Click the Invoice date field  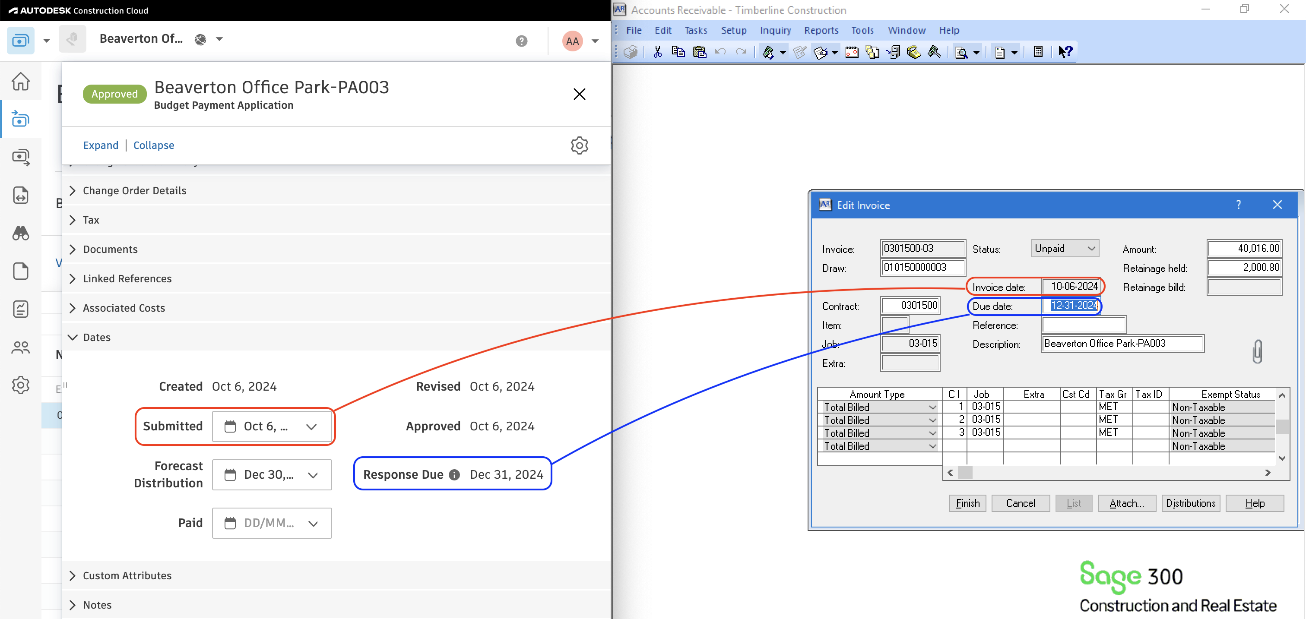pos(1071,287)
